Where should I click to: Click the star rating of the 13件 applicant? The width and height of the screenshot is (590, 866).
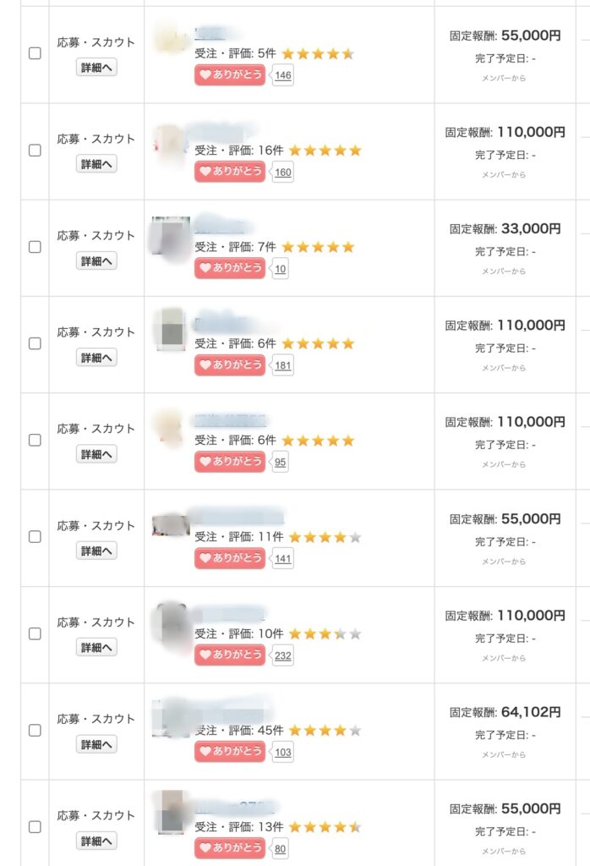[x=325, y=827]
